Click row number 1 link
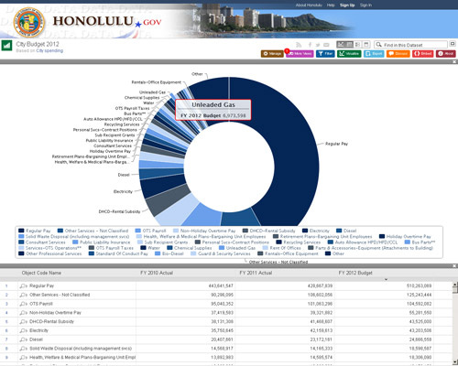 (x=6, y=286)
